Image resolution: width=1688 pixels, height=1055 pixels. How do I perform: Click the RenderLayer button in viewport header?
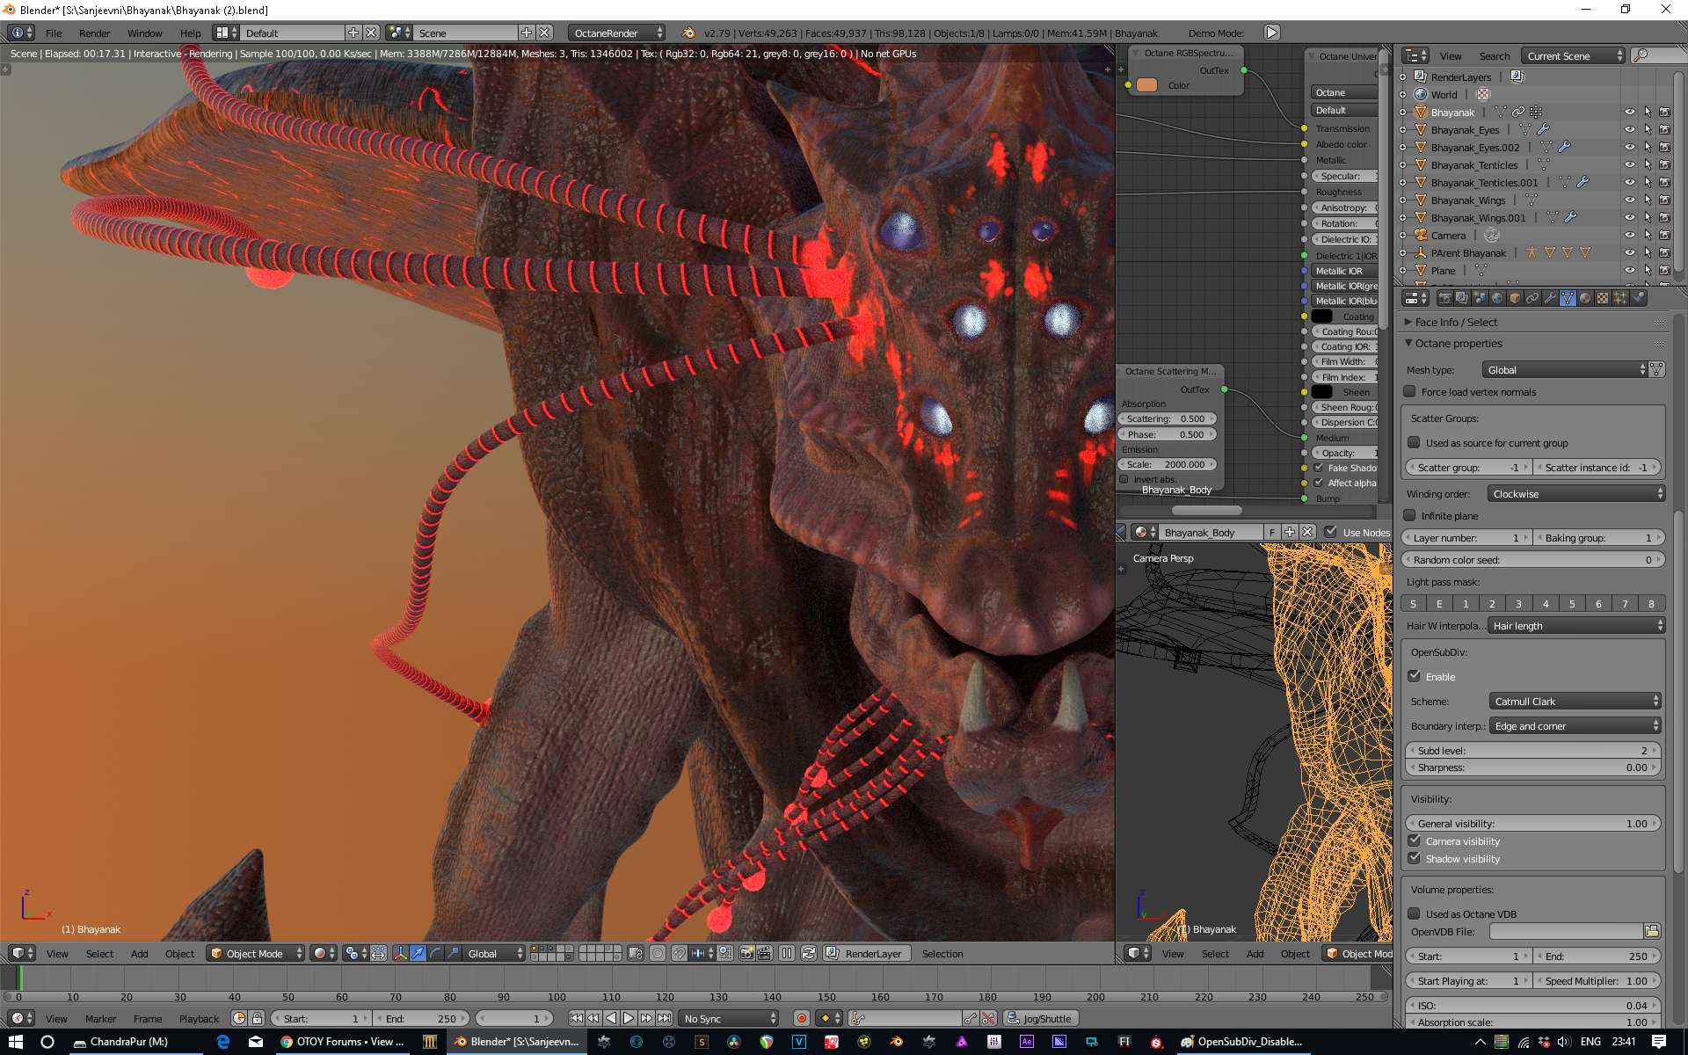coord(866,953)
